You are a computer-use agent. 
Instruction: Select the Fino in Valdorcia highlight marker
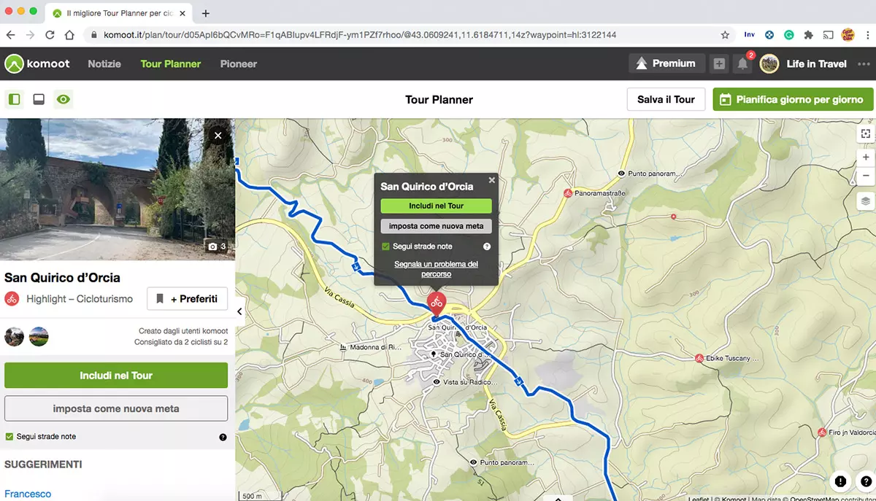pos(821,432)
